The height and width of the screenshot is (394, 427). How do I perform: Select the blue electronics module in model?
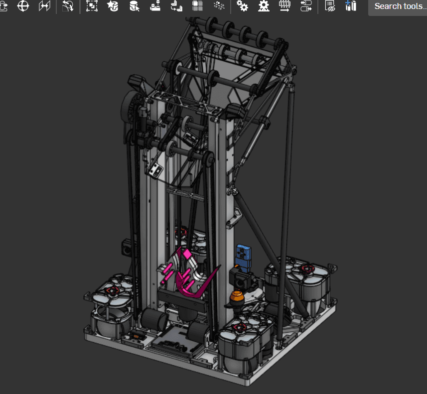[243, 258]
